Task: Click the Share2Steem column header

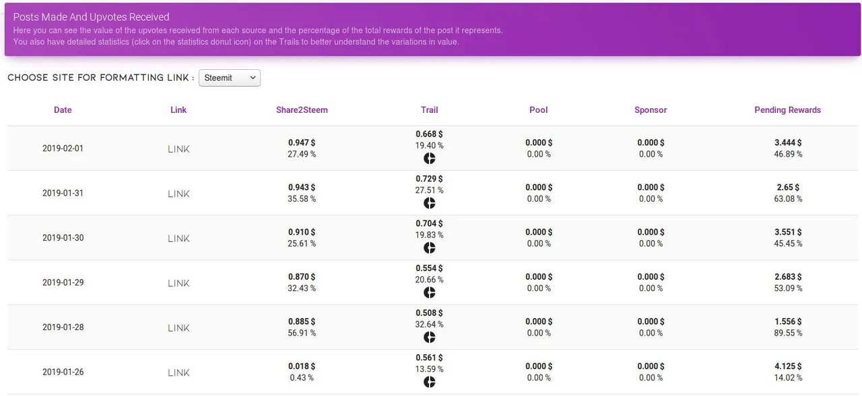Action: [302, 110]
